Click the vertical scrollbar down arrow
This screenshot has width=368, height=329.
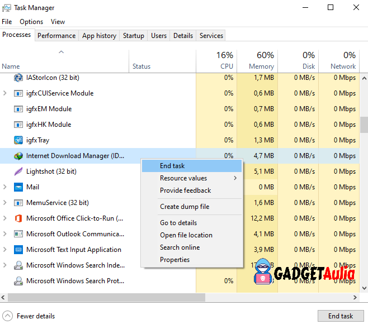[364, 288]
